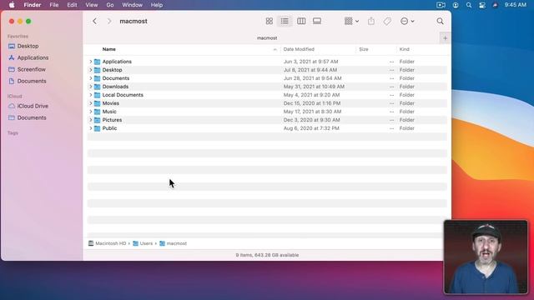Open the Edit menu
The height and width of the screenshot is (300, 534).
click(x=72, y=5)
